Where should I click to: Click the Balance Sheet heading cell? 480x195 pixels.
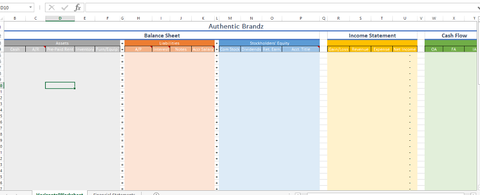[x=162, y=36]
